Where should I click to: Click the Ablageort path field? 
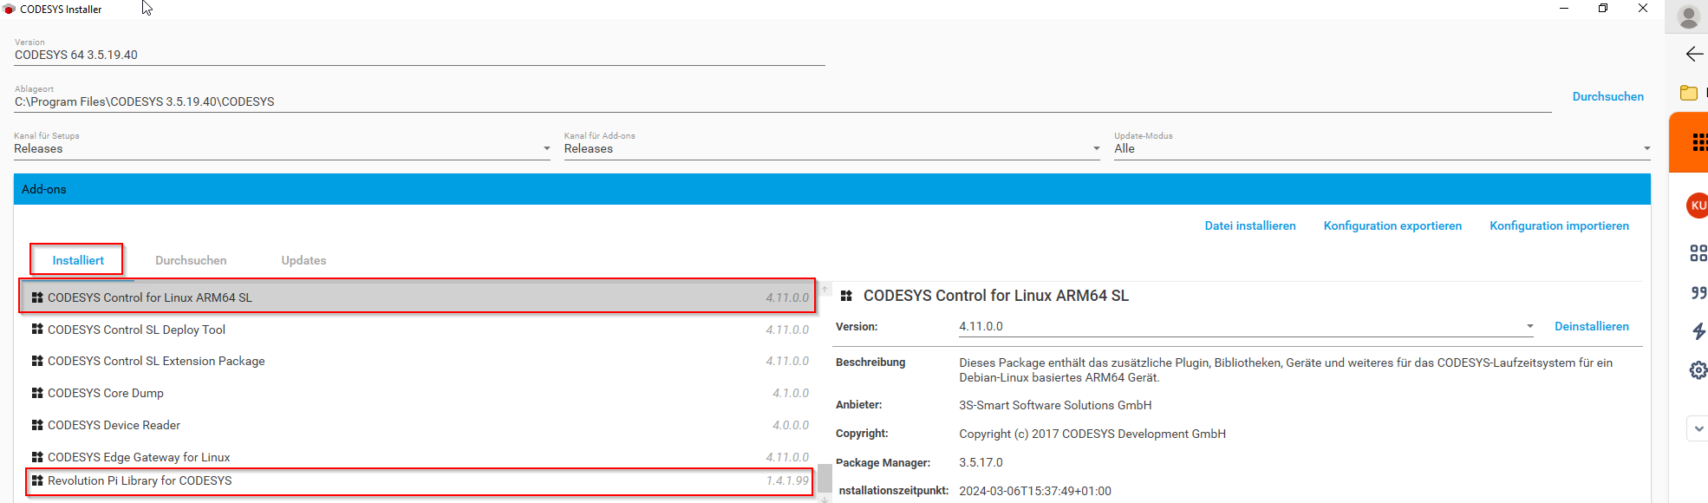[782, 101]
